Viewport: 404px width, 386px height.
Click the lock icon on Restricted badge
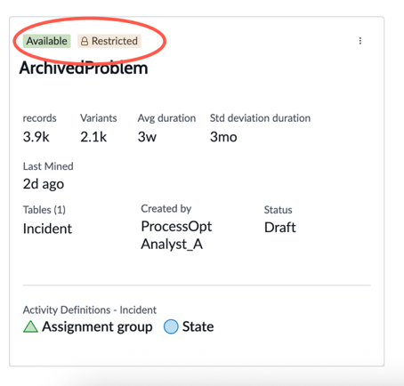coord(85,41)
